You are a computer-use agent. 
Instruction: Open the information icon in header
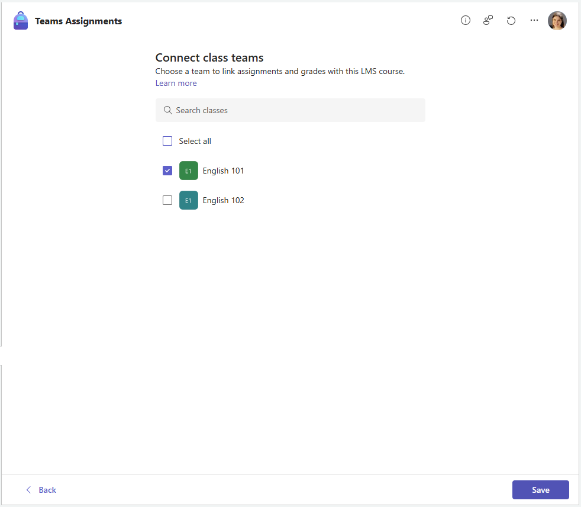click(466, 20)
